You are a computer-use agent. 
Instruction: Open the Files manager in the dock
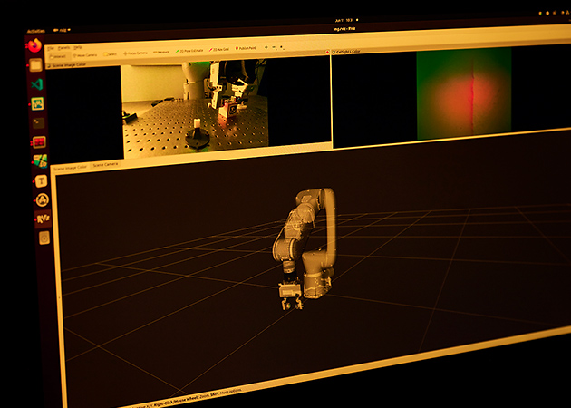click(x=35, y=65)
